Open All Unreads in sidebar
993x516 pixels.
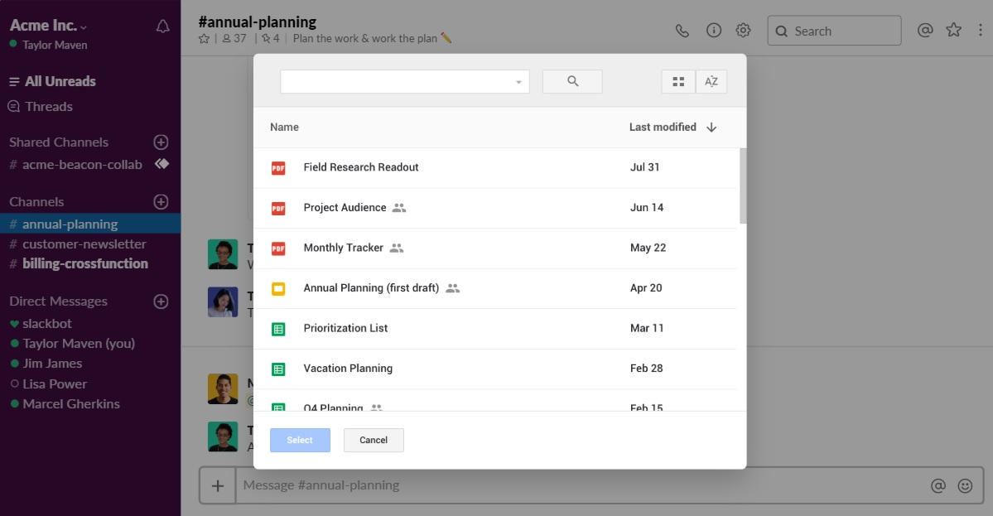pos(60,81)
